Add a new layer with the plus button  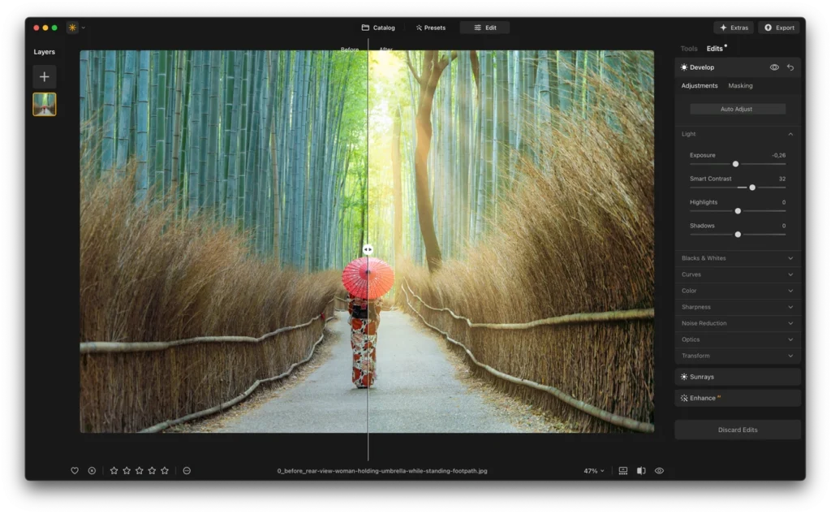tap(45, 77)
